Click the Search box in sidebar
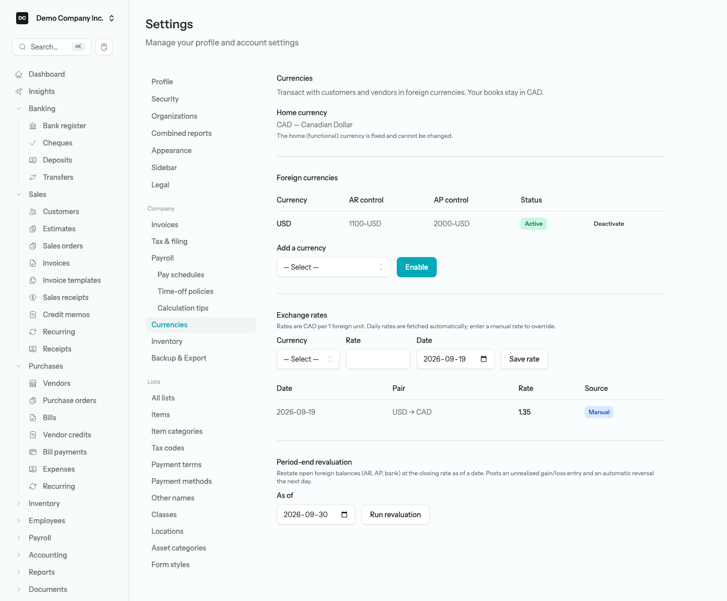Viewport: 727px width, 601px height. (x=51, y=47)
